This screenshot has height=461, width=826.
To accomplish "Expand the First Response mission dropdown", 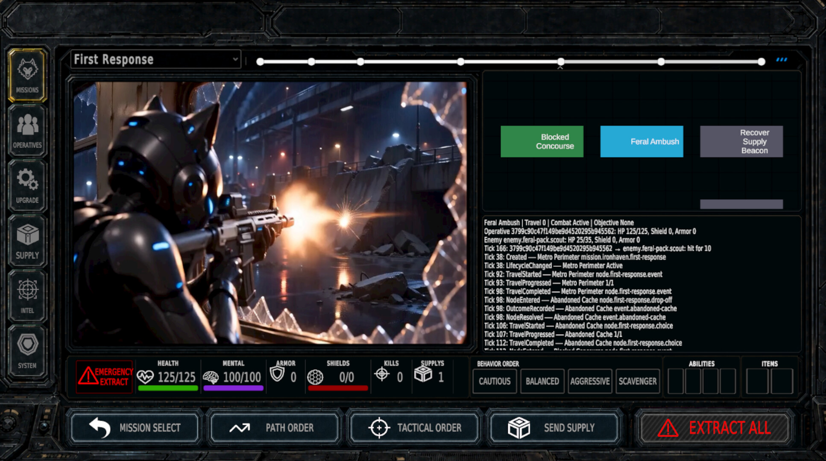I will (156, 59).
